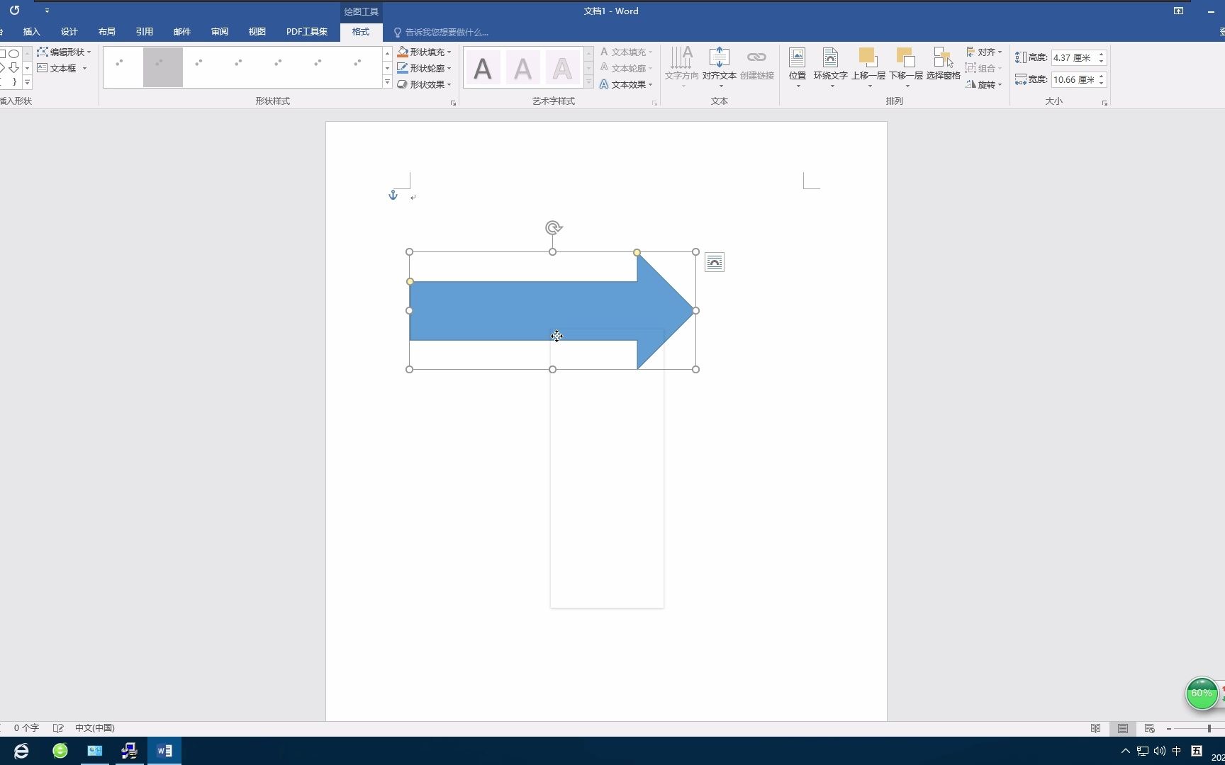Click the redo/repeat icon in the title bar

[14, 11]
